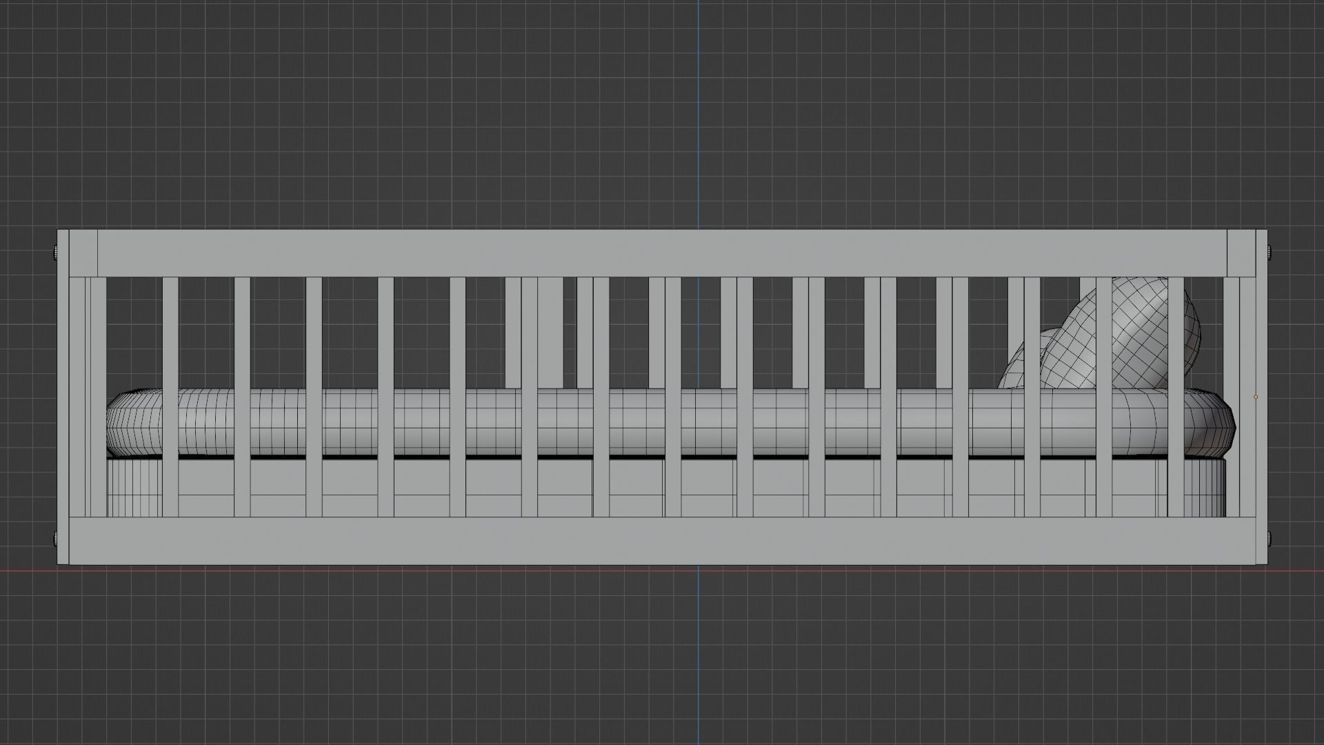Click the bottom-left screw head on crib
The width and height of the screenshot is (1324, 745).
pyautogui.click(x=56, y=539)
